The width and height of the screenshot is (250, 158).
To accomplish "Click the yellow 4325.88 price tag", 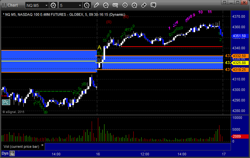I will click(239, 63).
